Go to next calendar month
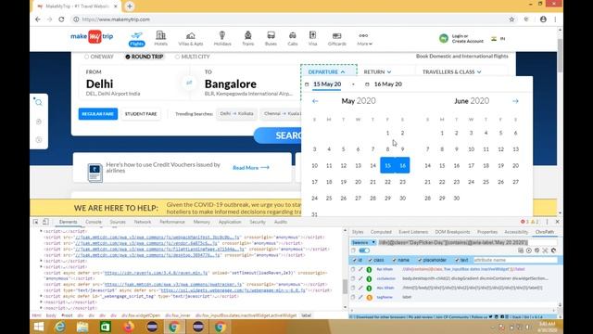Screen dimensions: 593x334 515,101
